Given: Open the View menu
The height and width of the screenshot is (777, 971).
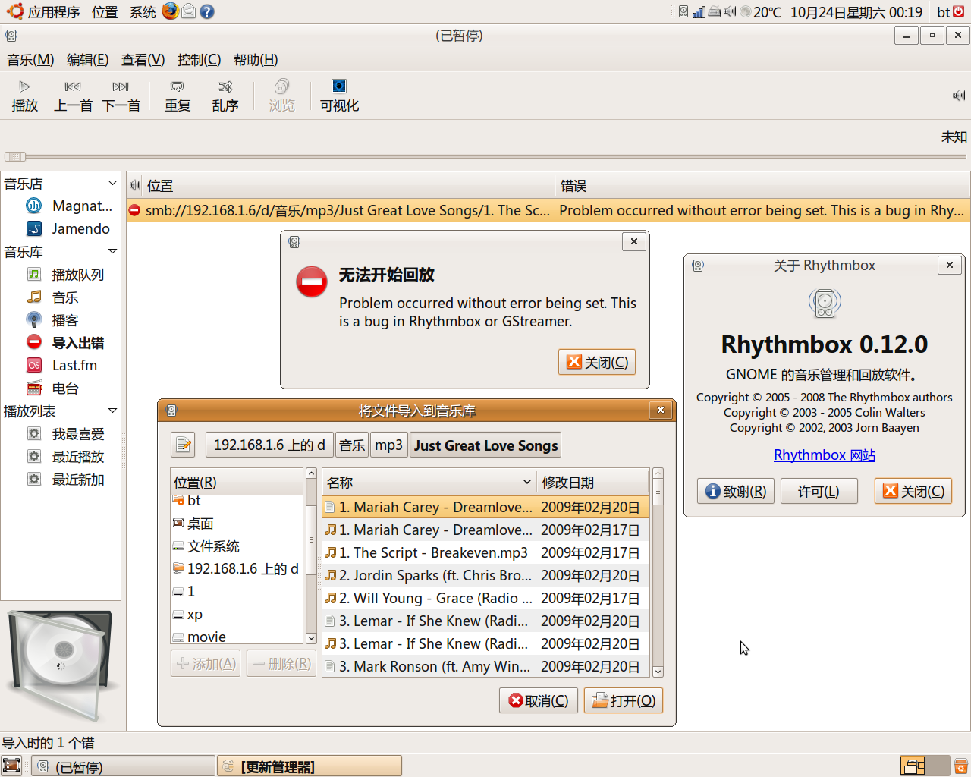Looking at the screenshot, I should 143,60.
